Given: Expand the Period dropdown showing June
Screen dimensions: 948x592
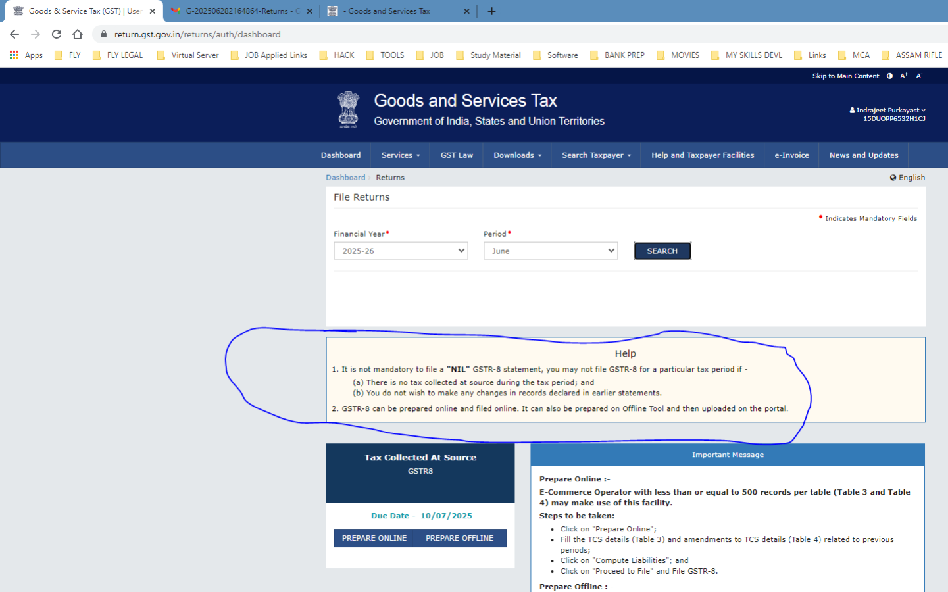Looking at the screenshot, I should (551, 251).
